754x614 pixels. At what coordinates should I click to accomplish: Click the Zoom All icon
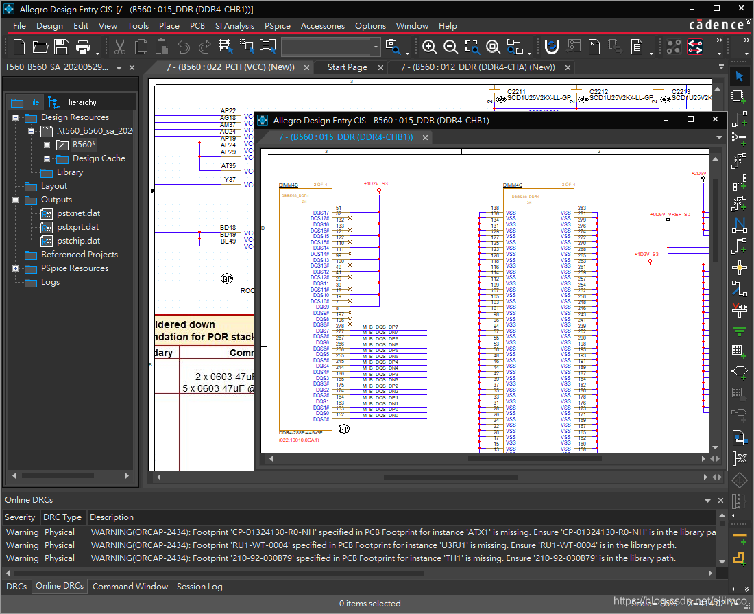[x=493, y=47]
